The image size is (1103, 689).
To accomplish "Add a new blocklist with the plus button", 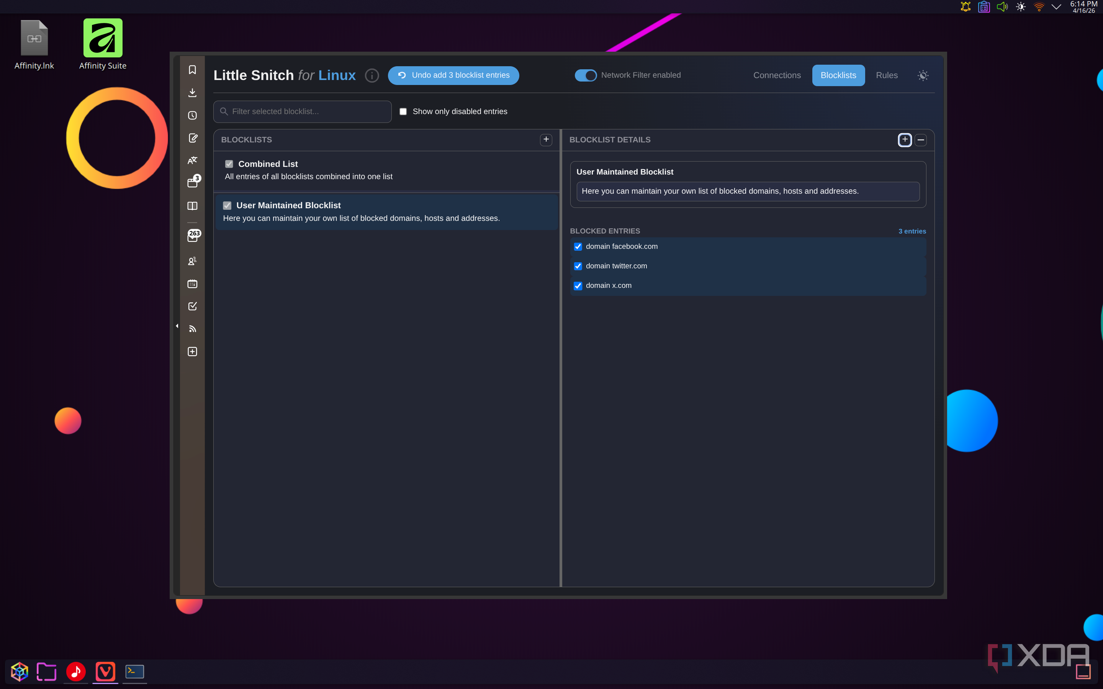I will 546,139.
